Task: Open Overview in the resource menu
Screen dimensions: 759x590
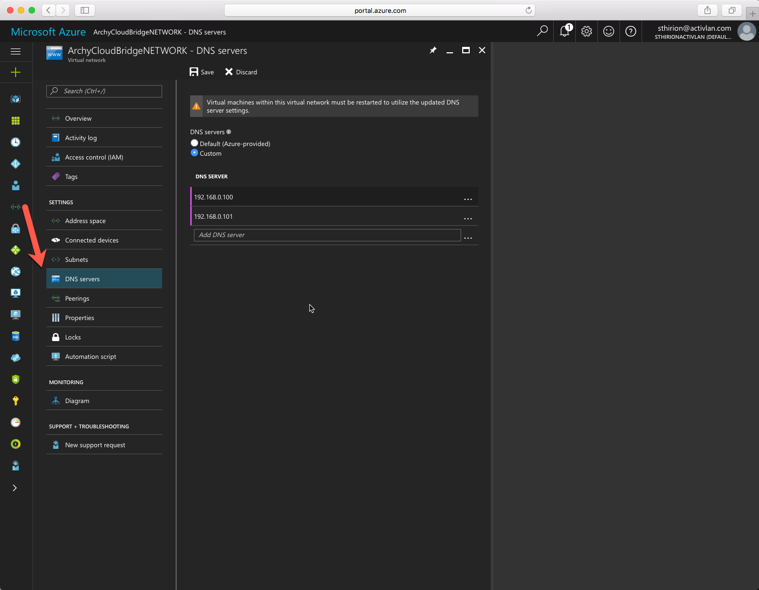Action: pos(104,119)
